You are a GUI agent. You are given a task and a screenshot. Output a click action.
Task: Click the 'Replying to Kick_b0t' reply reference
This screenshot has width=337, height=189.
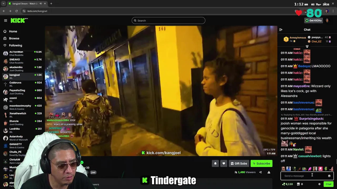(306, 115)
